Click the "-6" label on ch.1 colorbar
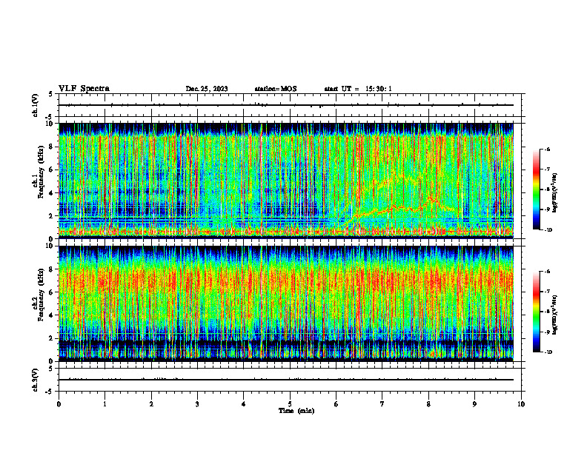This screenshot has width=587, height=453. coord(546,150)
